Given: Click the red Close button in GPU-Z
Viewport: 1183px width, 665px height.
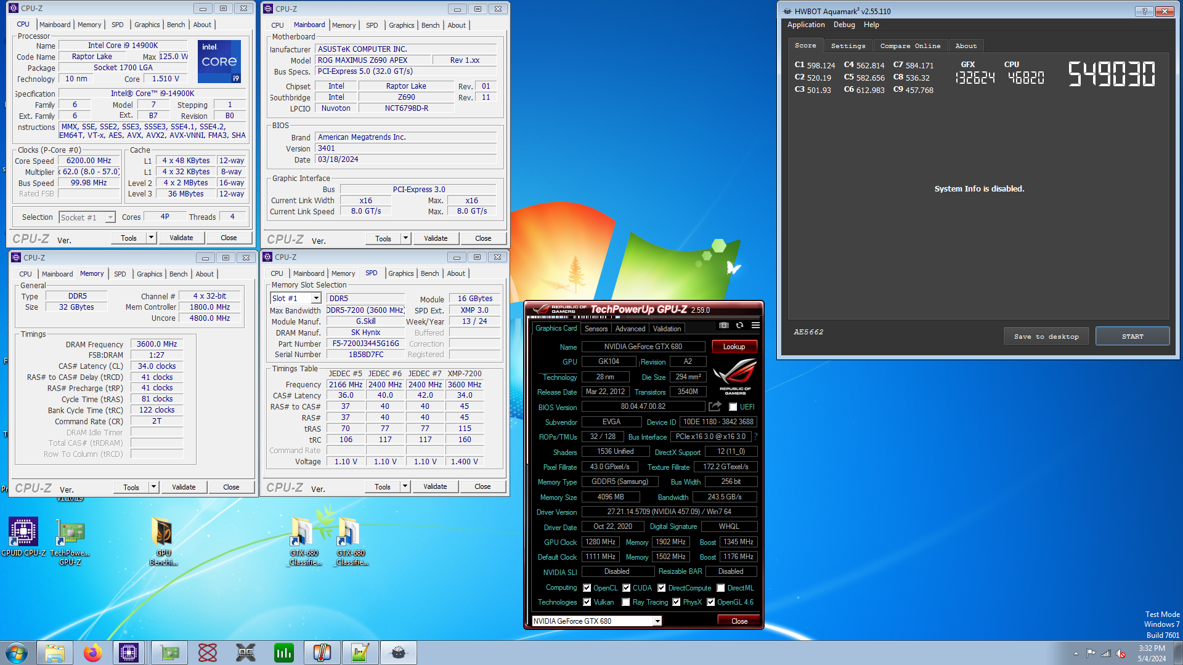Looking at the screenshot, I should tap(739, 621).
